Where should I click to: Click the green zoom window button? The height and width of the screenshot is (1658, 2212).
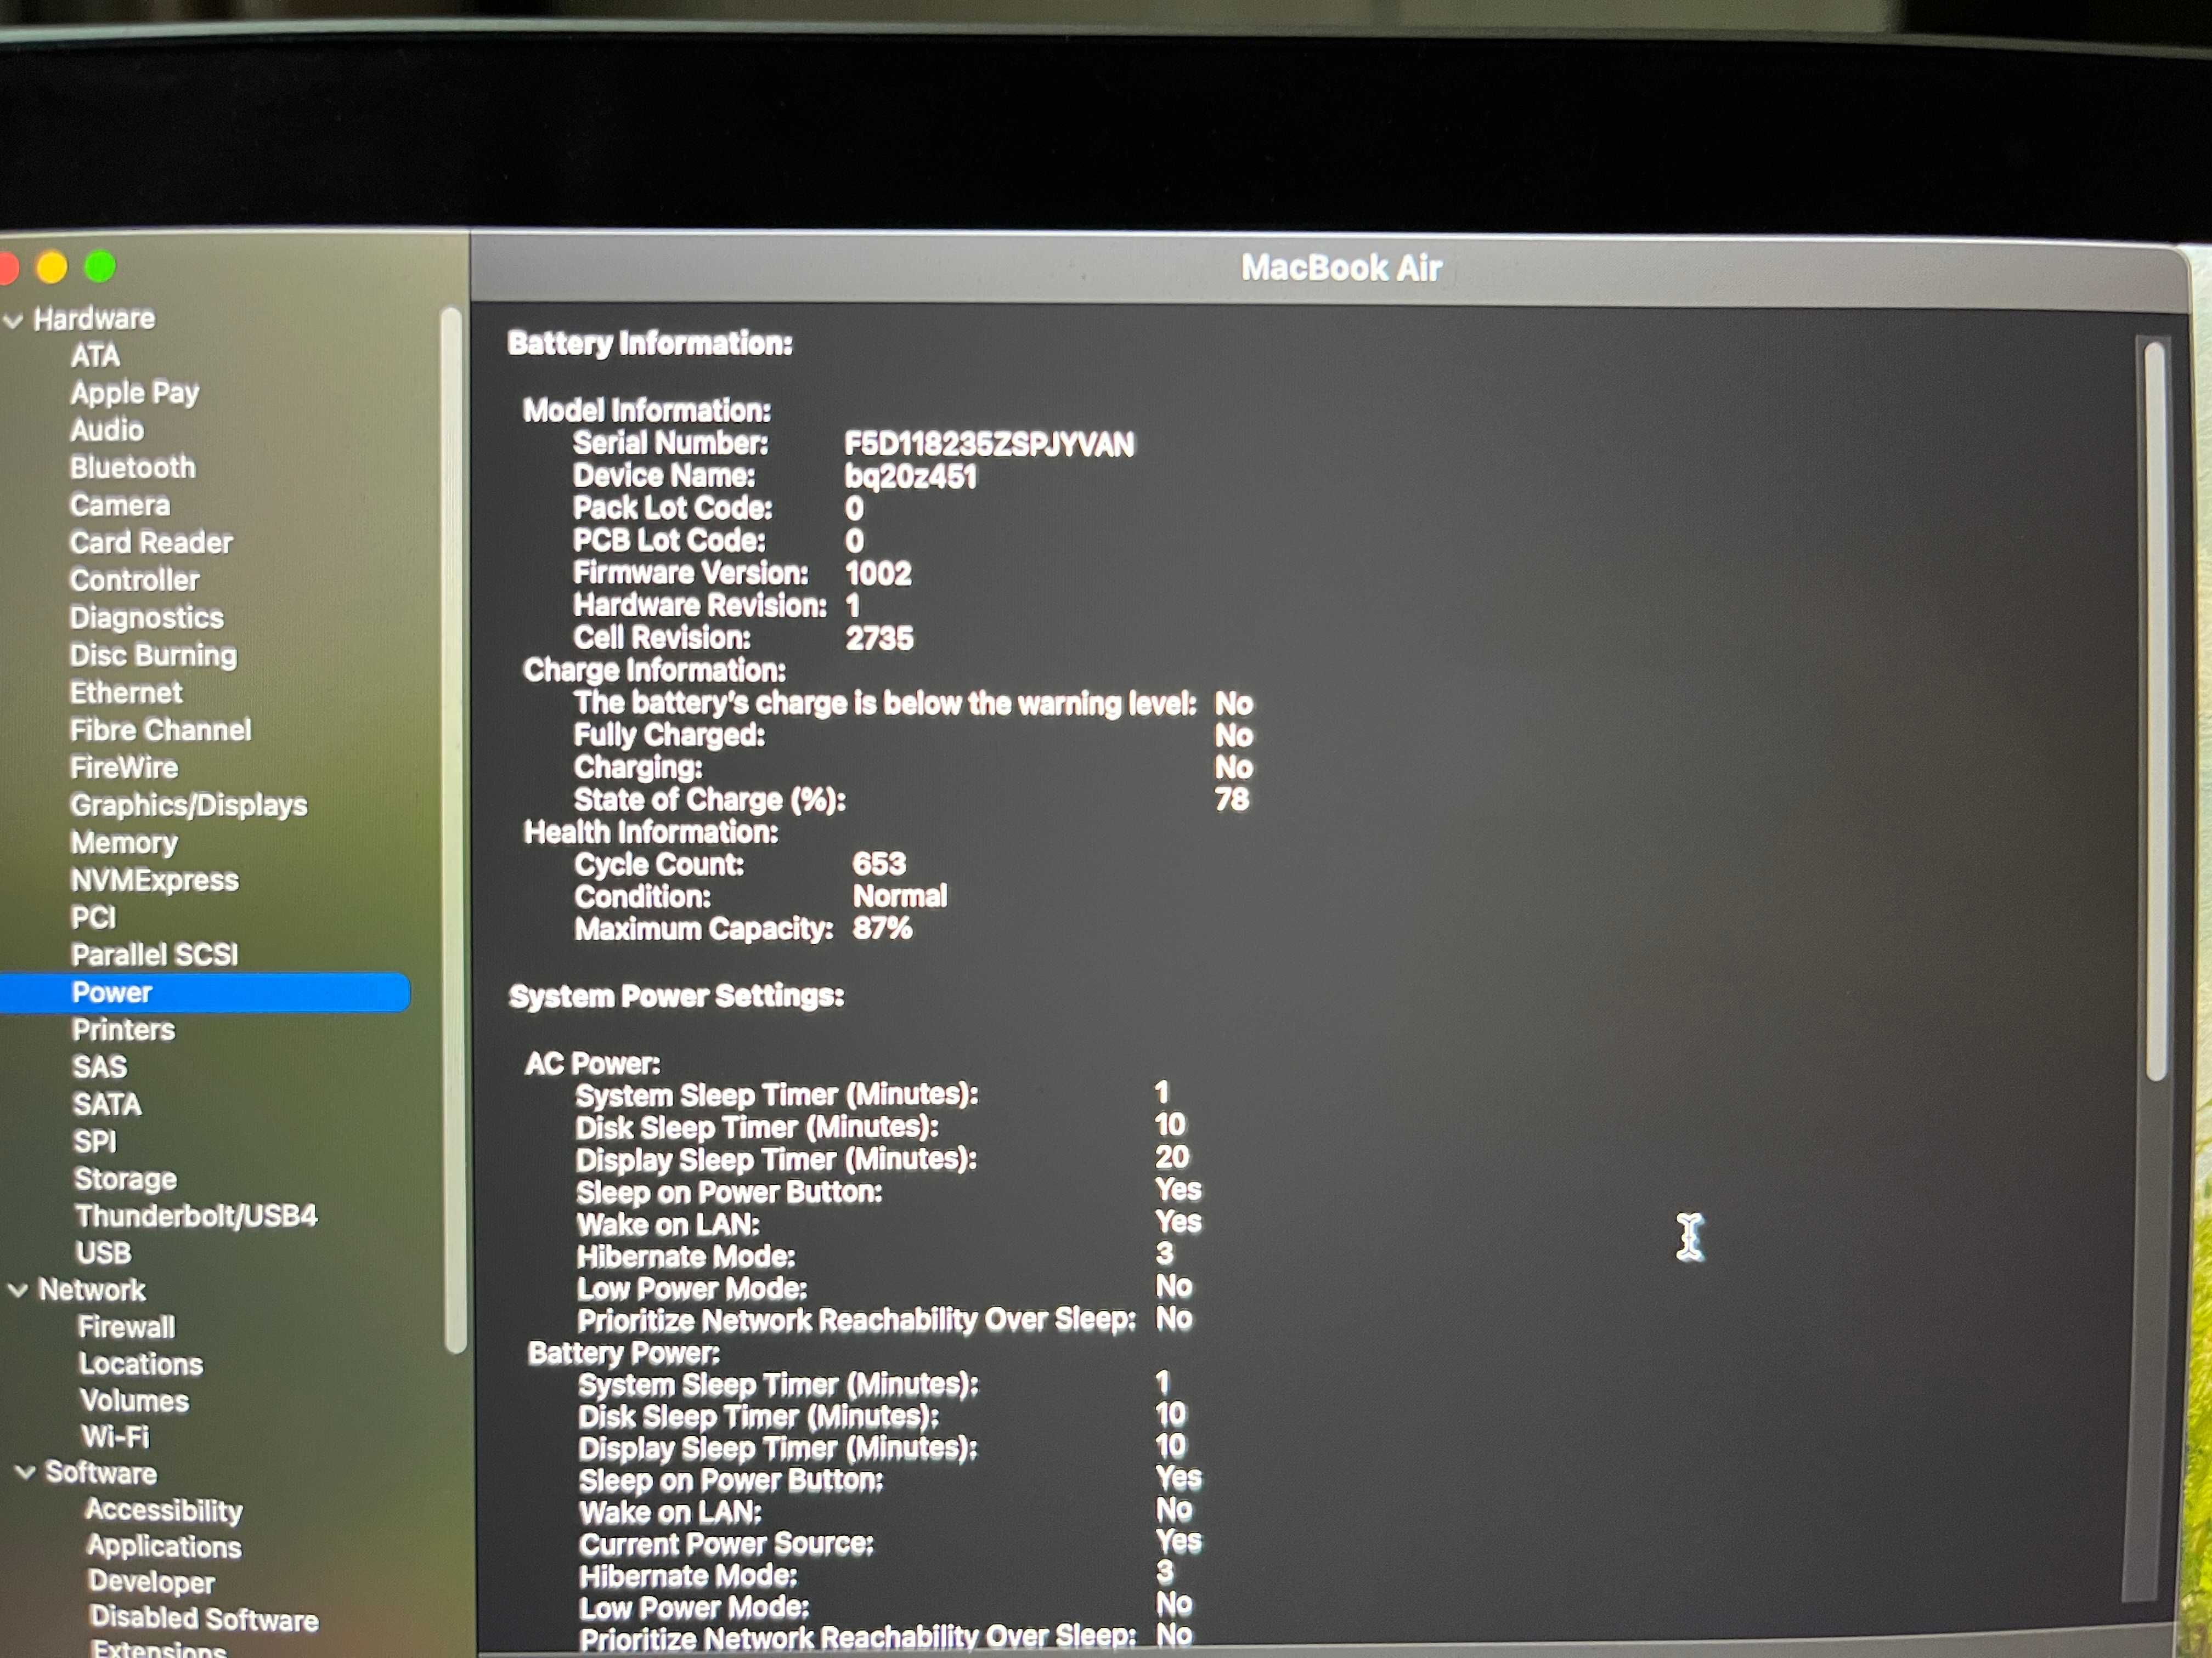[100, 267]
